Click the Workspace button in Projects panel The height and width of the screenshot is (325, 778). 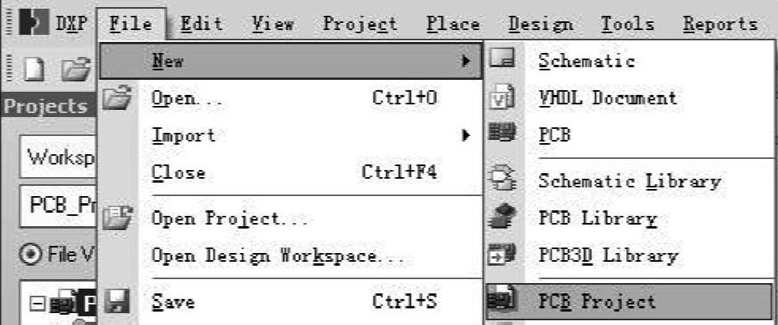pos(58,157)
